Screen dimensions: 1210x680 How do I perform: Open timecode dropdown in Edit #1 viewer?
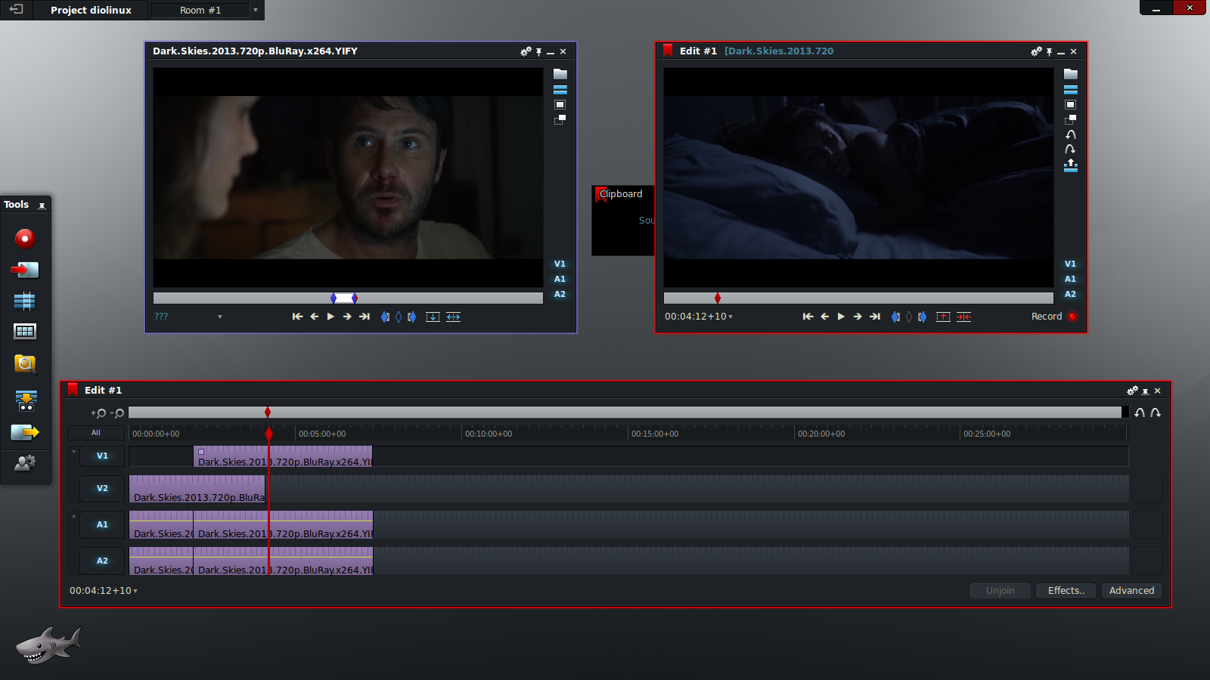pos(731,317)
